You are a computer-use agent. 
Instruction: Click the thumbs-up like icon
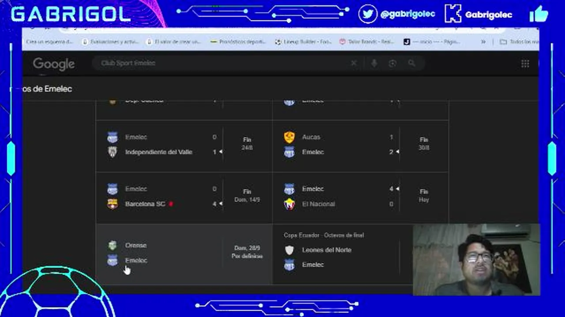[x=539, y=14]
